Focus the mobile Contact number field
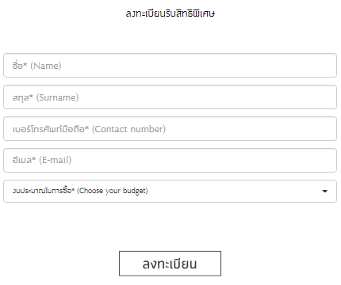The width and height of the screenshot is (341, 285). 170,129
